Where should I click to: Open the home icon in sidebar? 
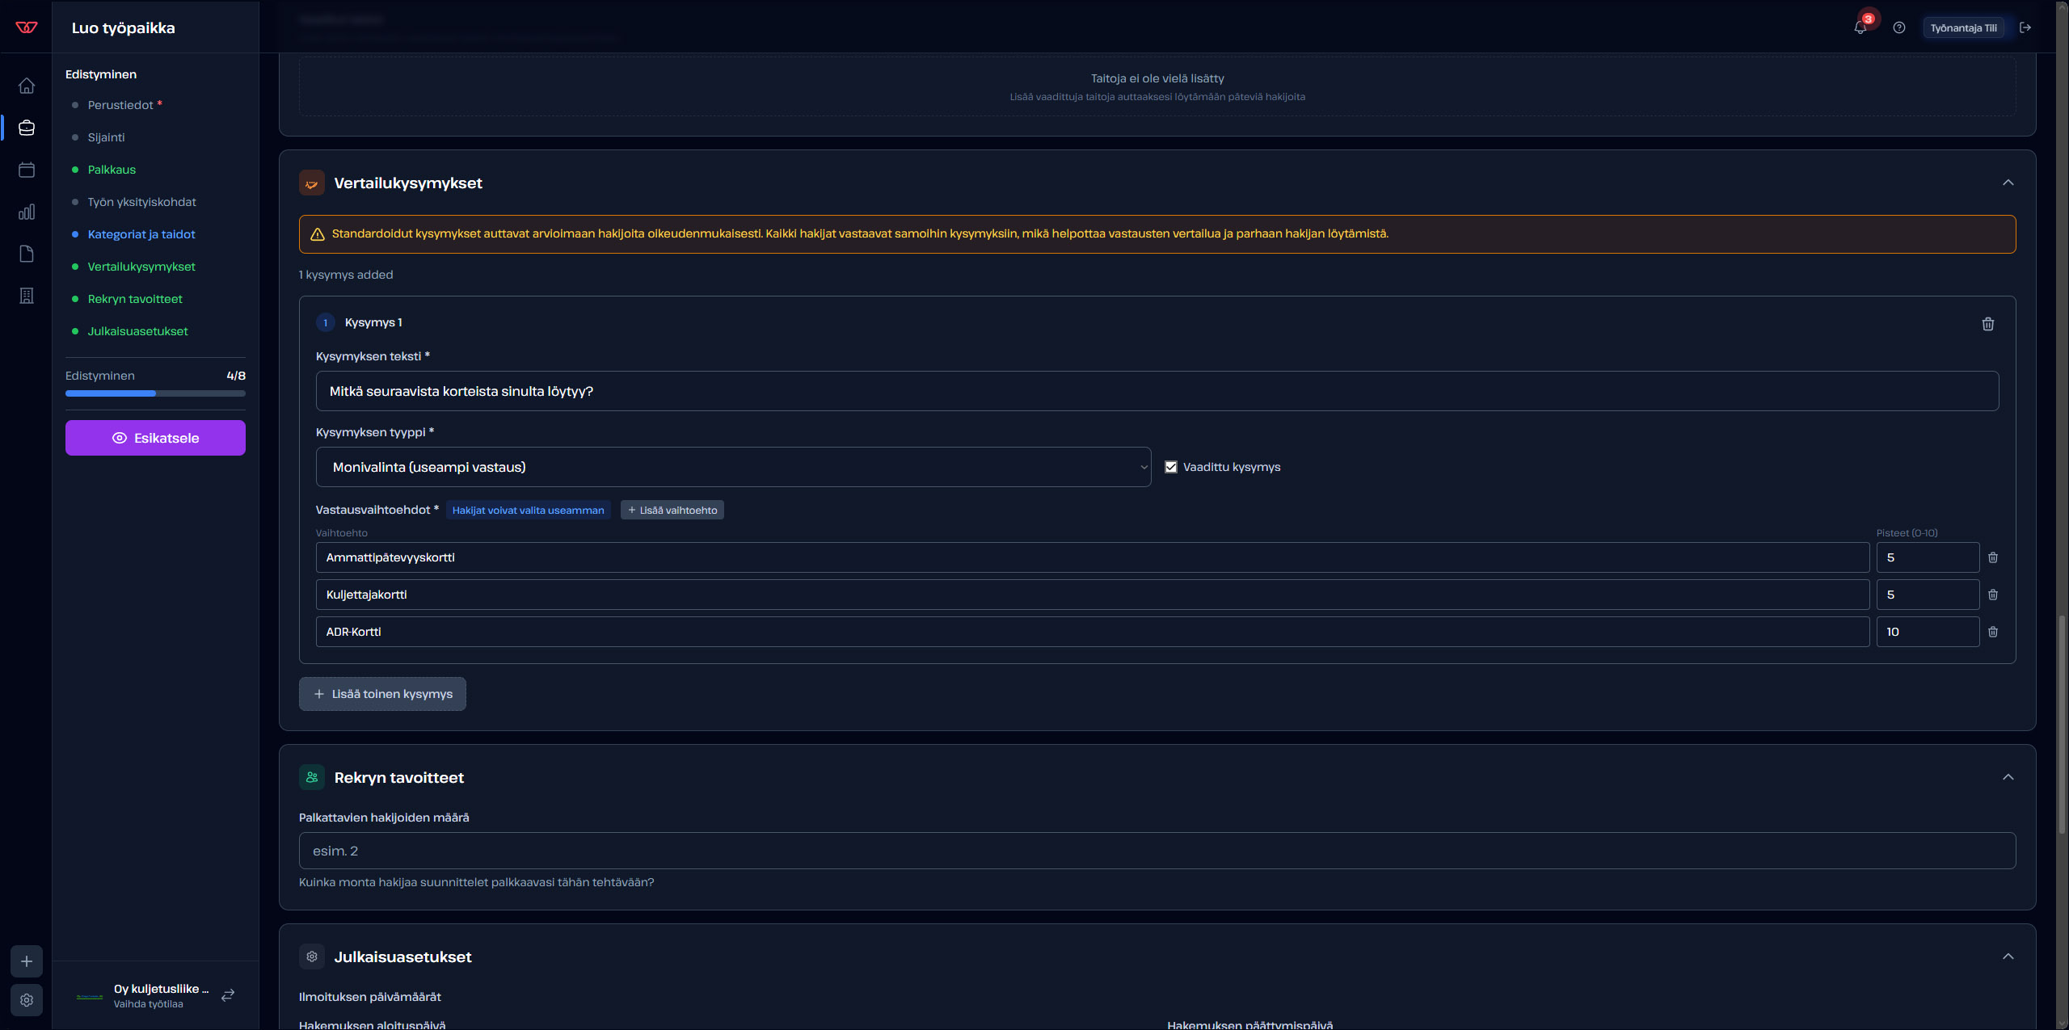[x=27, y=86]
